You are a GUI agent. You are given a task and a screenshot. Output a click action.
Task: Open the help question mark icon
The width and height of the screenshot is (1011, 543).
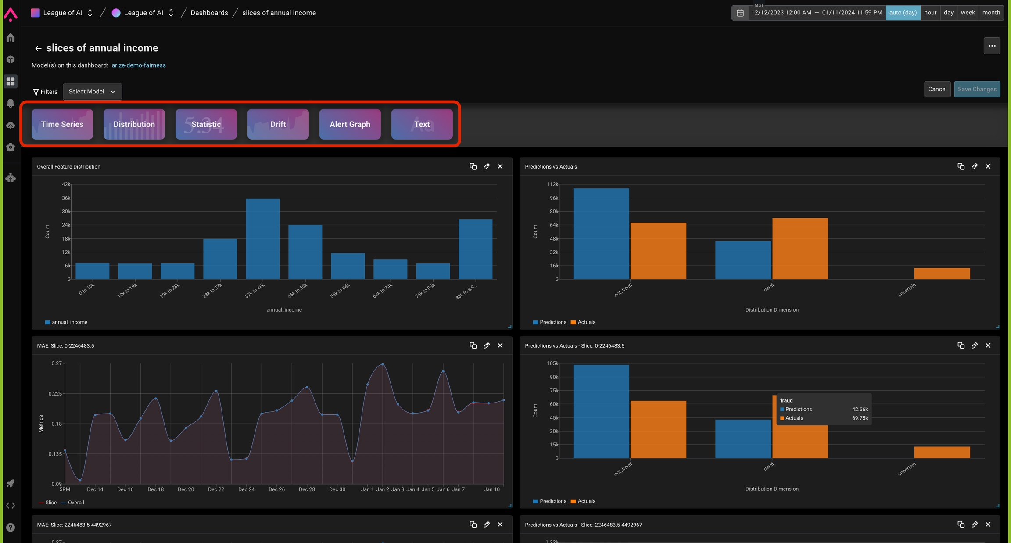click(x=11, y=527)
